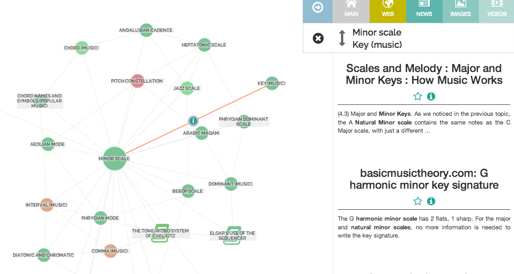Select the IMAGES tab
Image resolution: width=514 pixels, height=274 pixels.
click(x=460, y=9)
